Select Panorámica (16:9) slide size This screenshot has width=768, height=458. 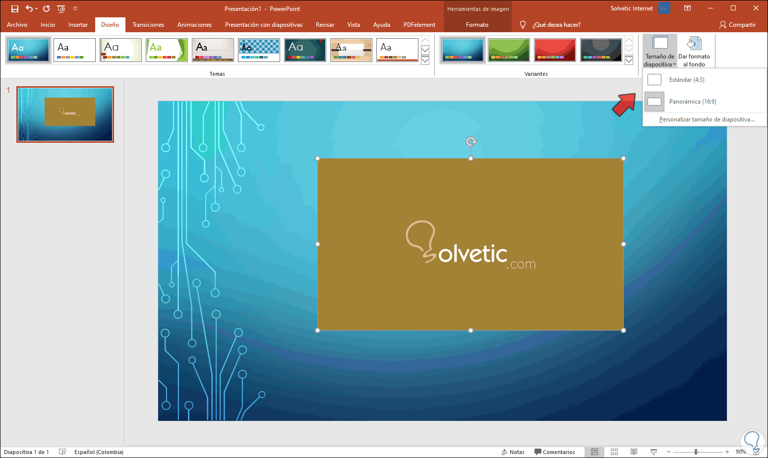705,102
